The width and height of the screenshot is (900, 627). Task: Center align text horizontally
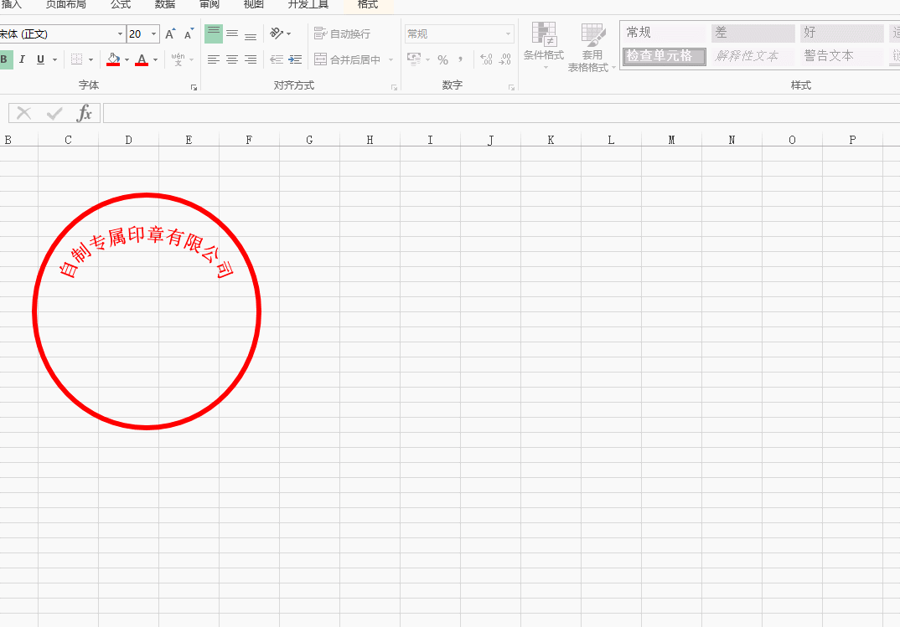232,59
